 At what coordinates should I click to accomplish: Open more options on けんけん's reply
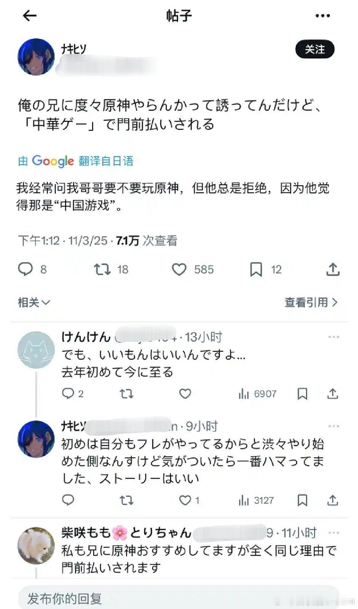334,337
